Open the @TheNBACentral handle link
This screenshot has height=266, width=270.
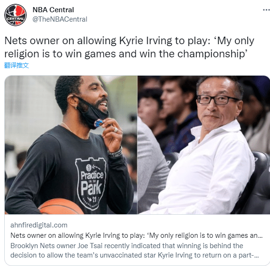click(x=60, y=19)
